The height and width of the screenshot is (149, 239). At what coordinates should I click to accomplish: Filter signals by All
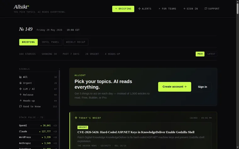click(x=38, y=77)
